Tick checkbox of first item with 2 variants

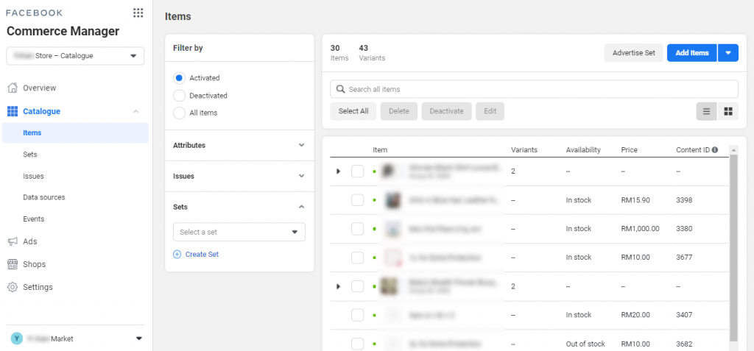(357, 171)
